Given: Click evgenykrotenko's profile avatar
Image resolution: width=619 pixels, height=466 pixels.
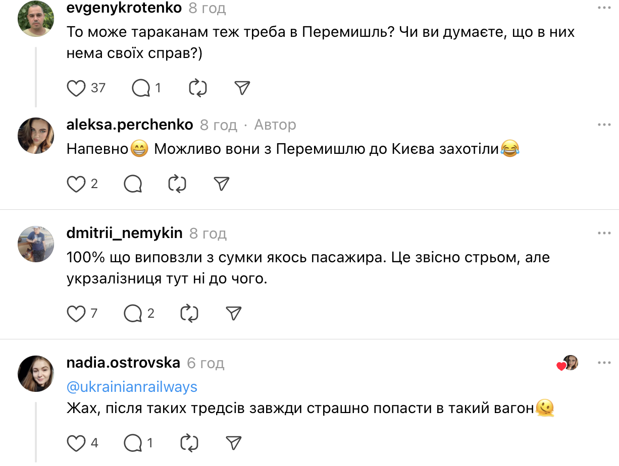Looking at the screenshot, I should click(36, 19).
